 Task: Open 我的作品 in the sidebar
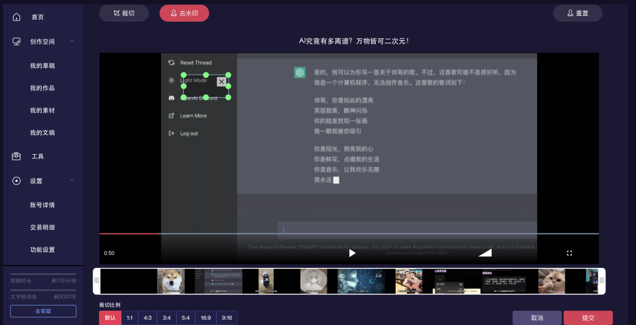(42, 88)
